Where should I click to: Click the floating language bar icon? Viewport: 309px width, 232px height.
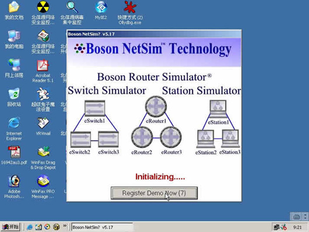[296, 217]
